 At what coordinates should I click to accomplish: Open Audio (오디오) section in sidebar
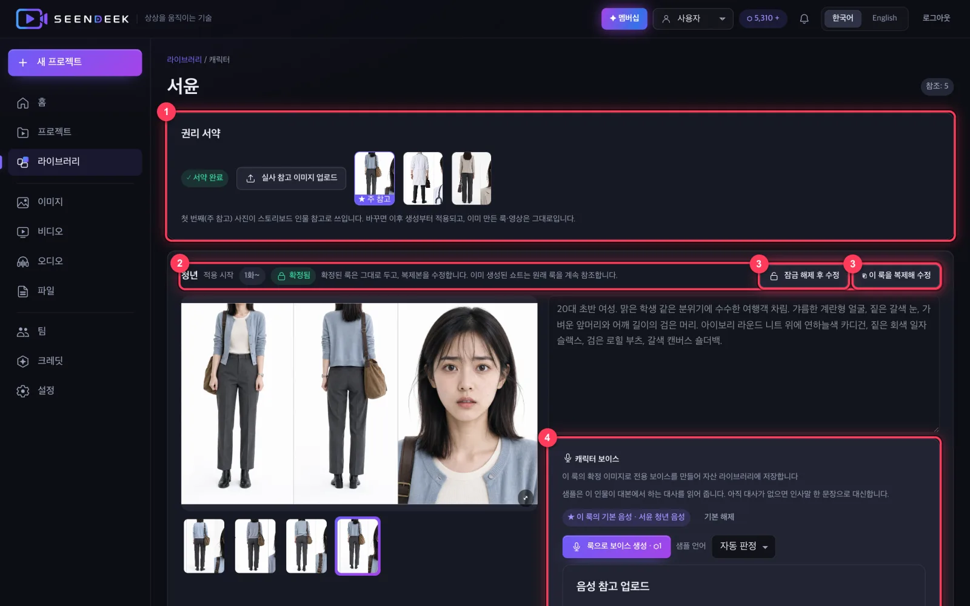point(75,261)
